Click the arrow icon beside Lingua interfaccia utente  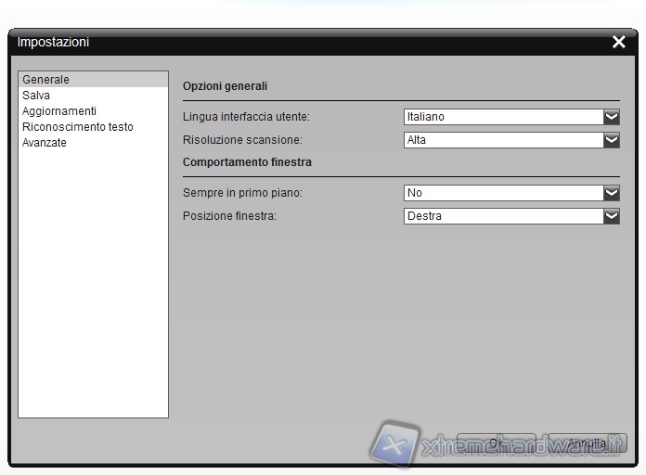611,117
